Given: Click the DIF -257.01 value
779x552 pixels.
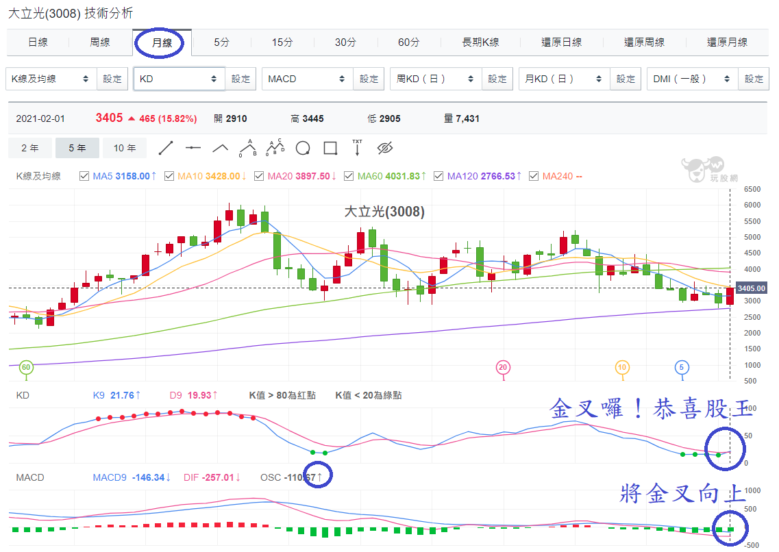Looking at the screenshot, I should [212, 477].
